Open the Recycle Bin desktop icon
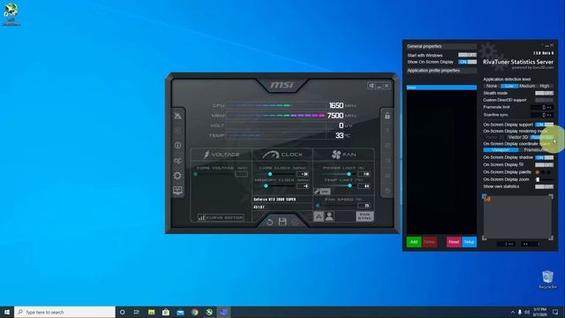 pyautogui.click(x=547, y=279)
